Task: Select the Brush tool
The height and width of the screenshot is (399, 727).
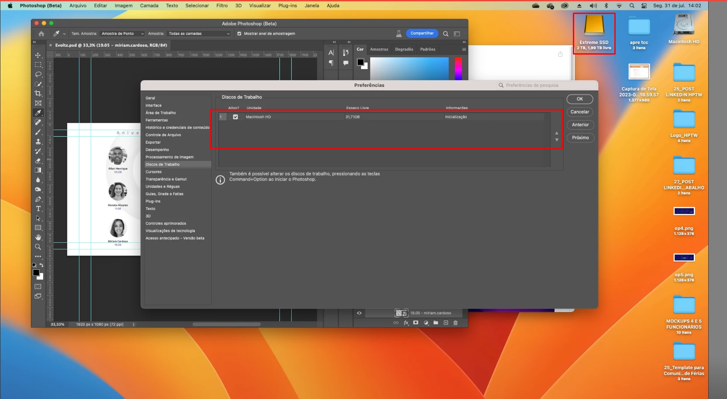Action: (38, 132)
